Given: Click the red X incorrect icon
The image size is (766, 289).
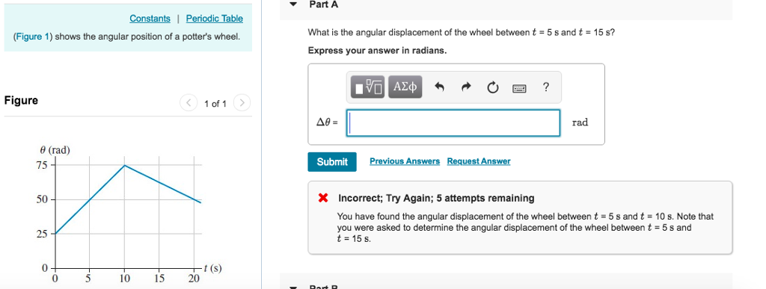Looking at the screenshot, I should (x=323, y=198).
